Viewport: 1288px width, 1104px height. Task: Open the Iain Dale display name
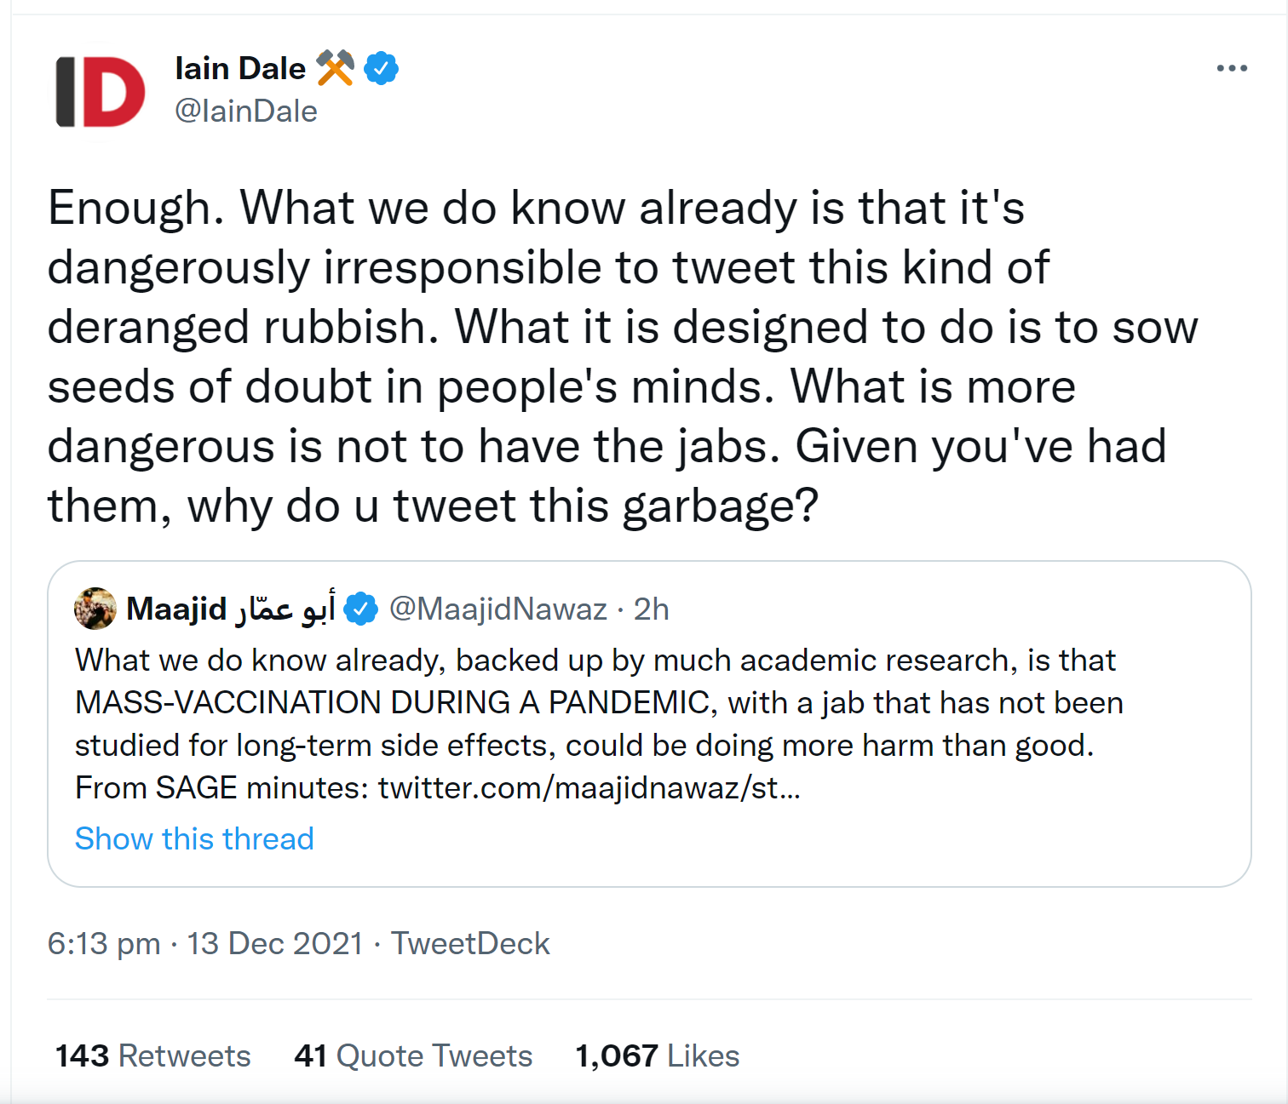pyautogui.click(x=240, y=68)
